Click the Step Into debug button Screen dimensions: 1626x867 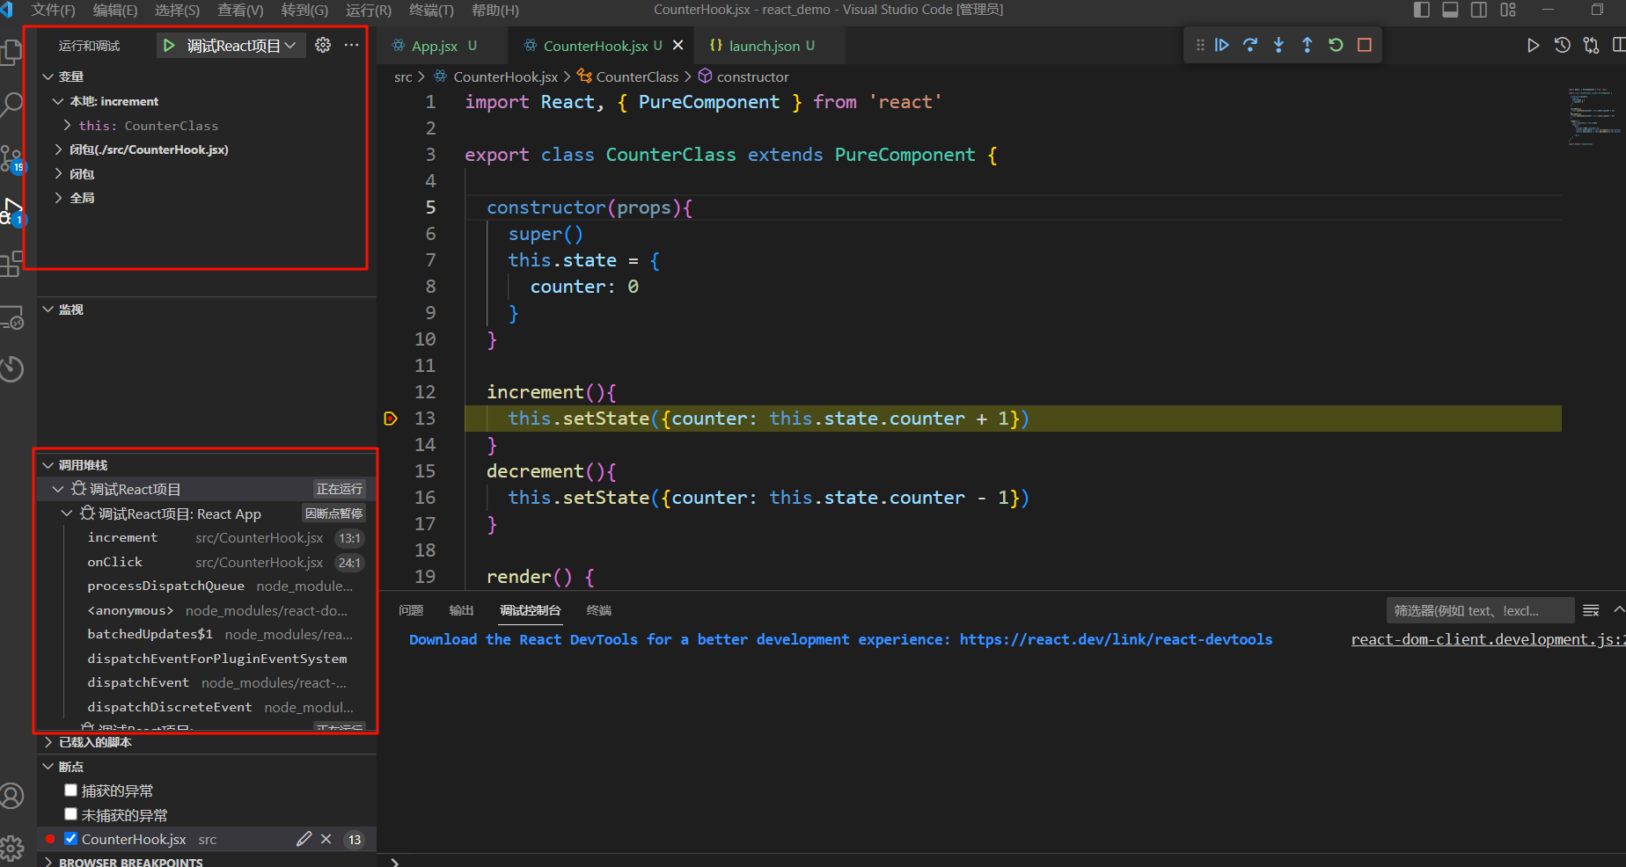1279,45
